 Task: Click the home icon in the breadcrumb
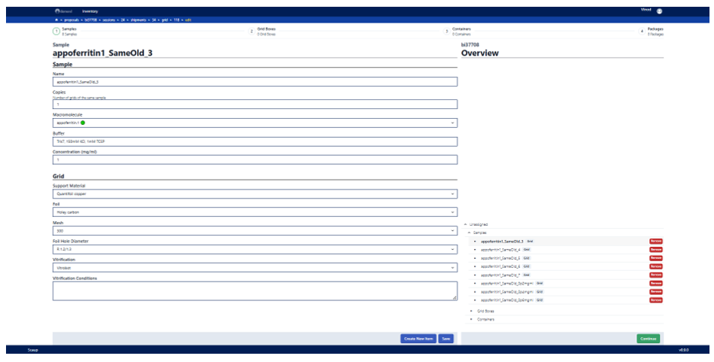tap(56, 20)
